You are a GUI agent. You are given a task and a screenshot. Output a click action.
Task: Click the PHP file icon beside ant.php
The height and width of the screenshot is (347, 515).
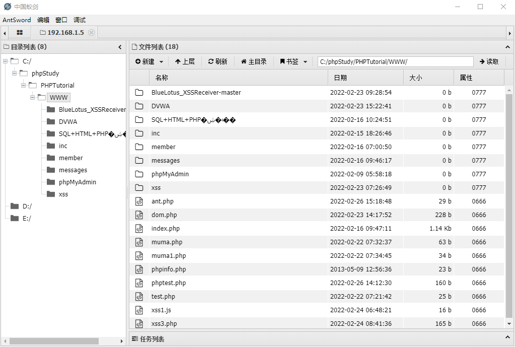tap(139, 201)
